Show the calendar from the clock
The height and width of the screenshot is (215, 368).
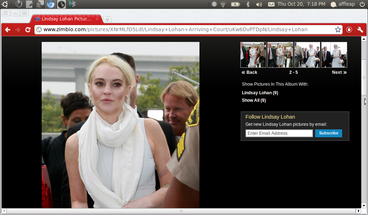click(302, 4)
